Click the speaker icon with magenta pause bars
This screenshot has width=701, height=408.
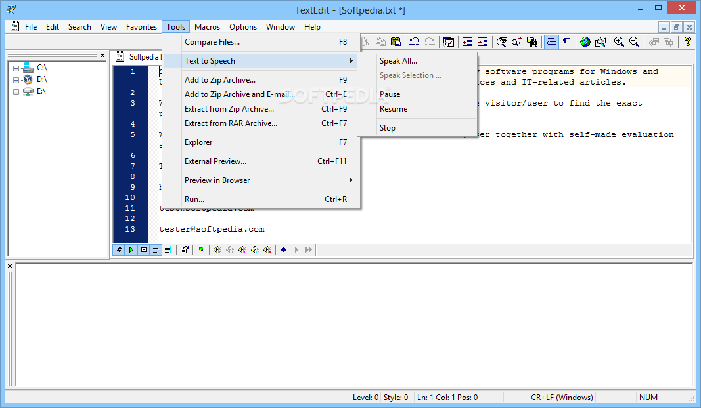242,249
